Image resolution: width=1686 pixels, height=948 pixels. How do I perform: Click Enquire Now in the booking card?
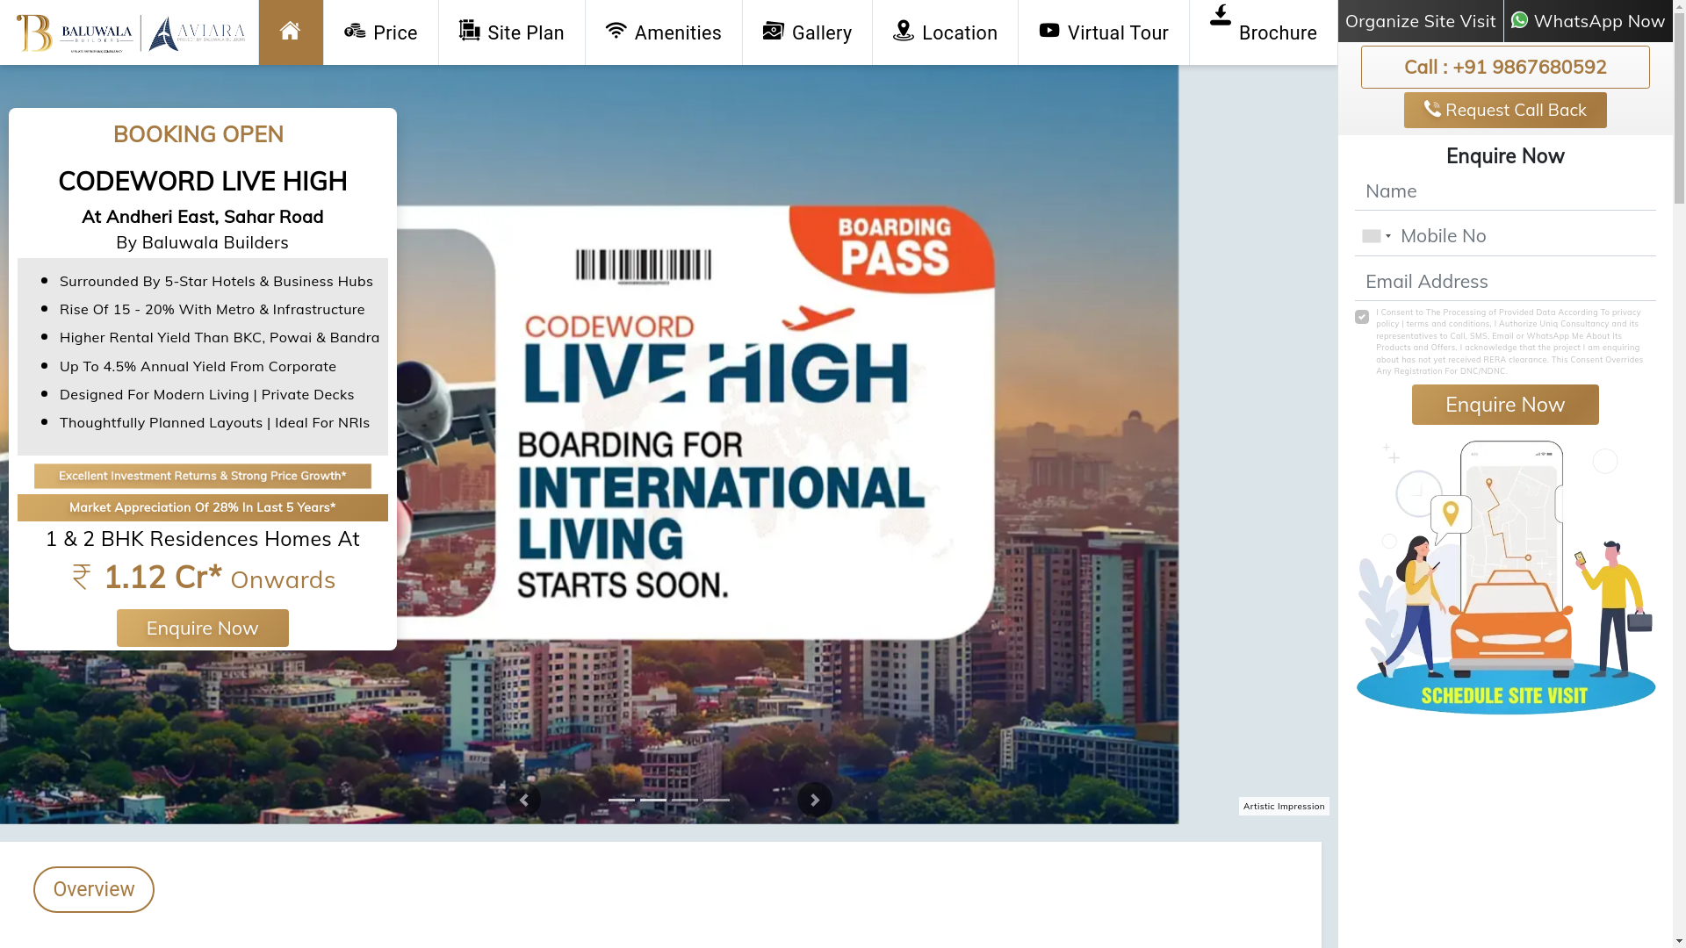point(203,628)
